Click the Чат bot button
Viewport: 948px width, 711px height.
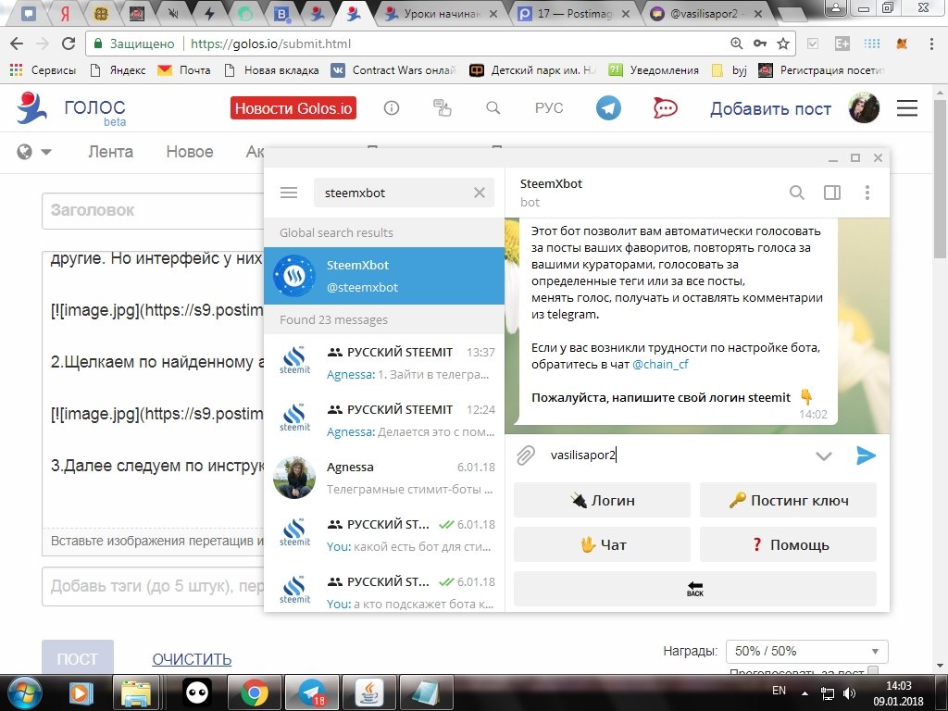pyautogui.click(x=602, y=544)
